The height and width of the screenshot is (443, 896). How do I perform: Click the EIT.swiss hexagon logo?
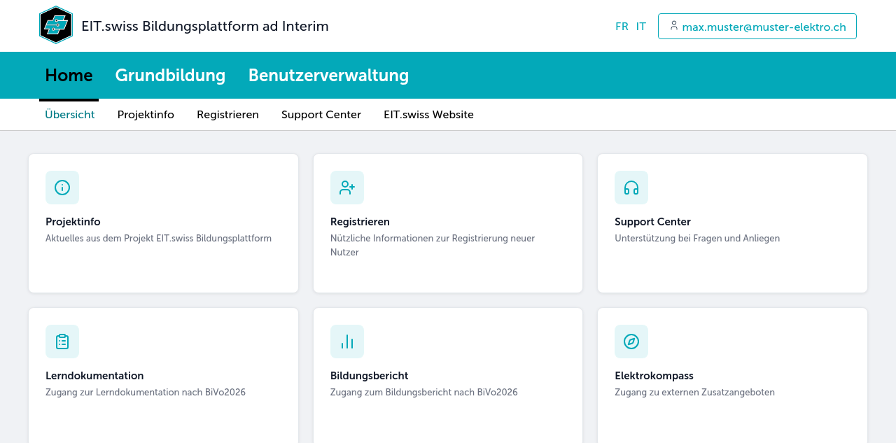56,25
